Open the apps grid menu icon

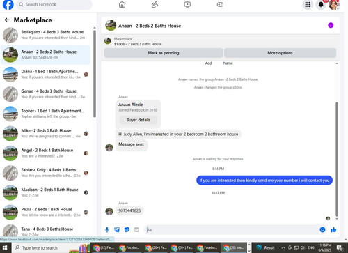pos(308,4)
